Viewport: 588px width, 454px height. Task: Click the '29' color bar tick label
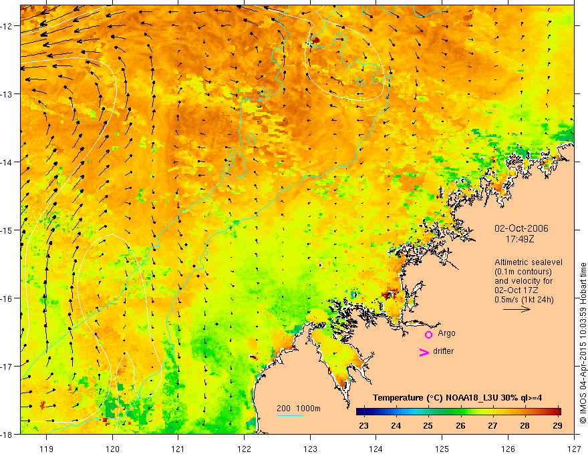pos(557,425)
